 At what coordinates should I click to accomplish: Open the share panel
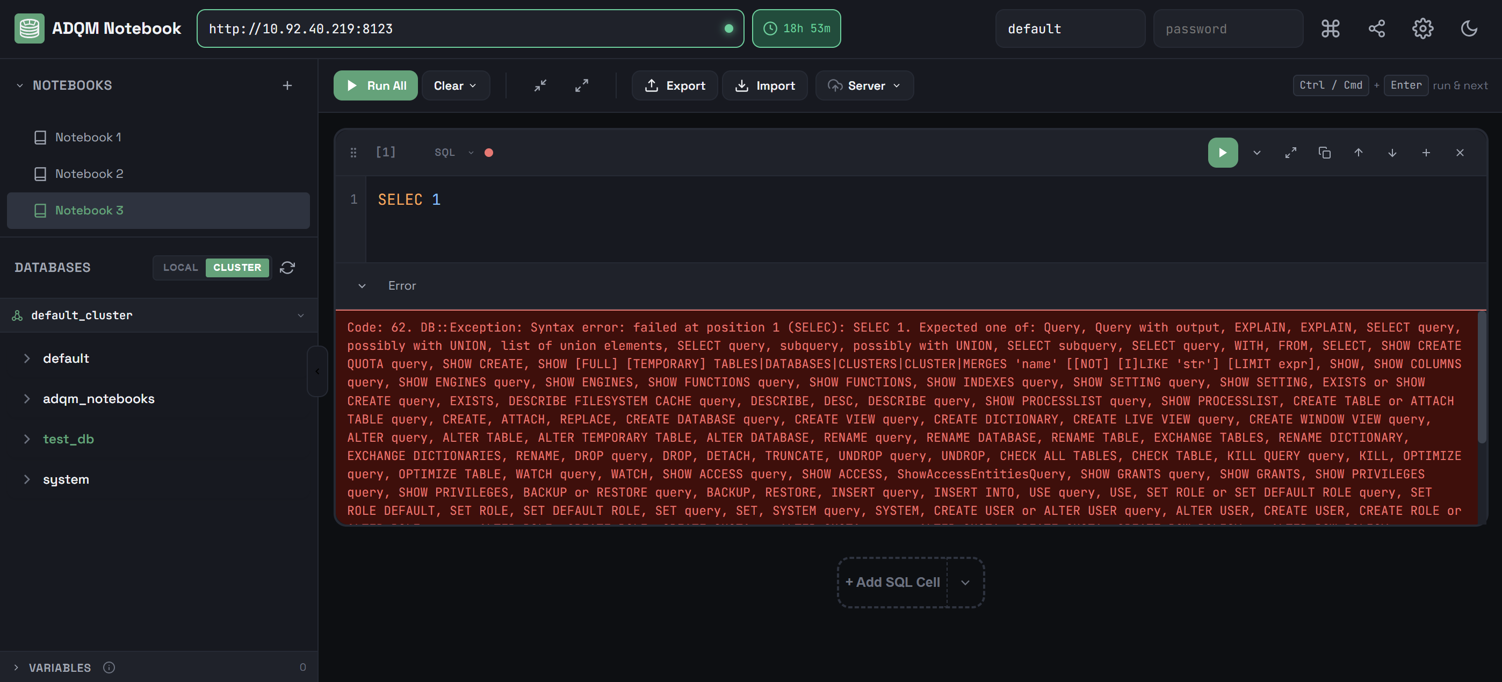[1376, 28]
